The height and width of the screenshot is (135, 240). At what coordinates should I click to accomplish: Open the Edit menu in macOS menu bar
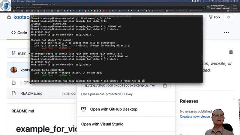18,1
